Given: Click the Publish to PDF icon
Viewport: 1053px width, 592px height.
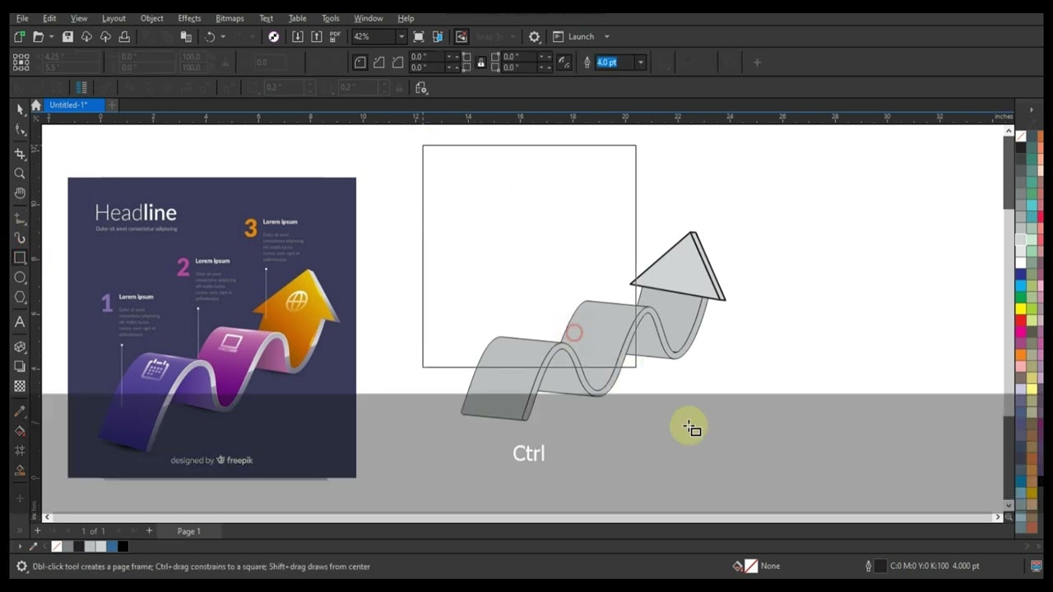Looking at the screenshot, I should (335, 36).
